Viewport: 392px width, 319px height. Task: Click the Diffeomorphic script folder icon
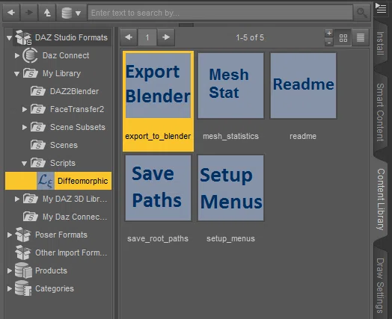pyautogui.click(x=46, y=181)
